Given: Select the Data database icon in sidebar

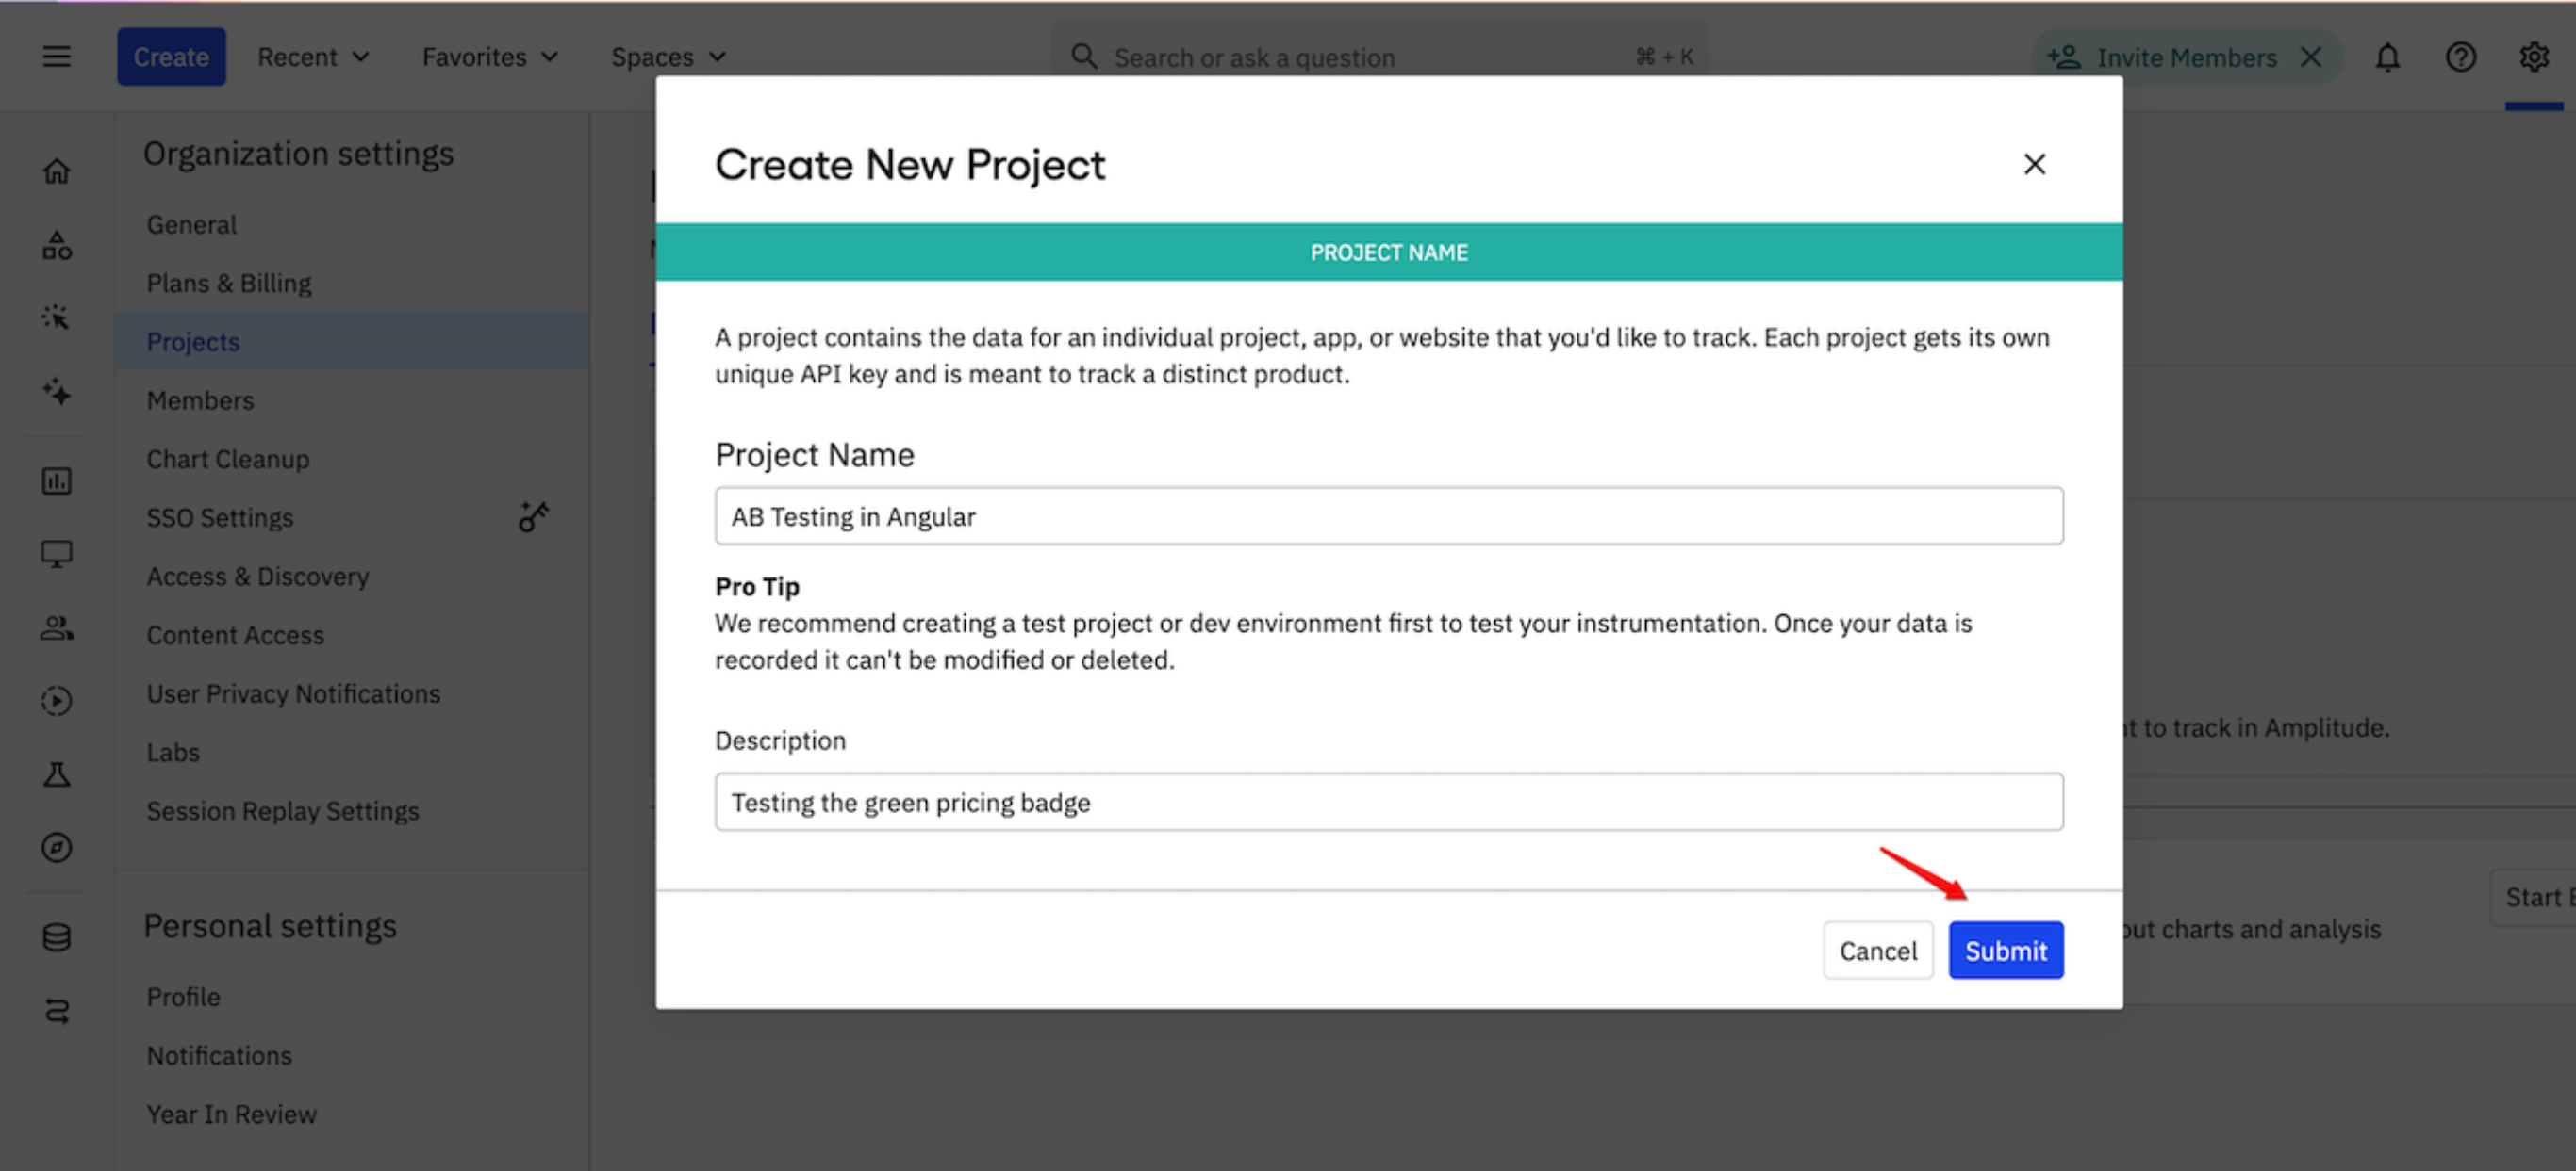Looking at the screenshot, I should pyautogui.click(x=57, y=936).
